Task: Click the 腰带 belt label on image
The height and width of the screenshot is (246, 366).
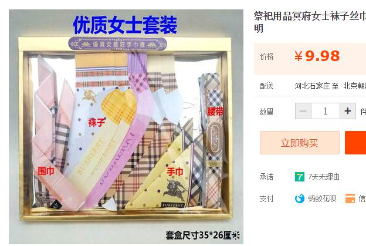Action: pyautogui.click(x=215, y=112)
